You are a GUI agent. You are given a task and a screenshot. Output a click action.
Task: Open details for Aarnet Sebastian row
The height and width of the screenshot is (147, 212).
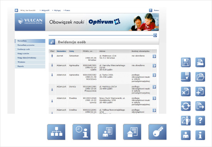point(154,56)
